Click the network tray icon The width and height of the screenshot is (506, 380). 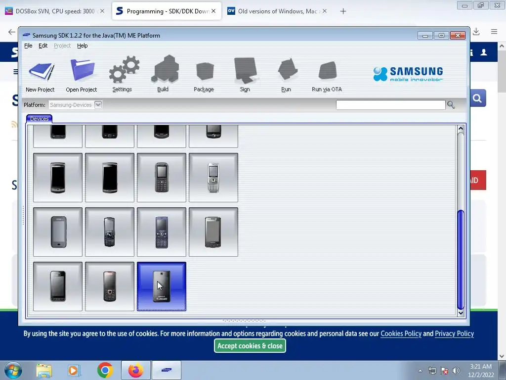(x=432, y=371)
